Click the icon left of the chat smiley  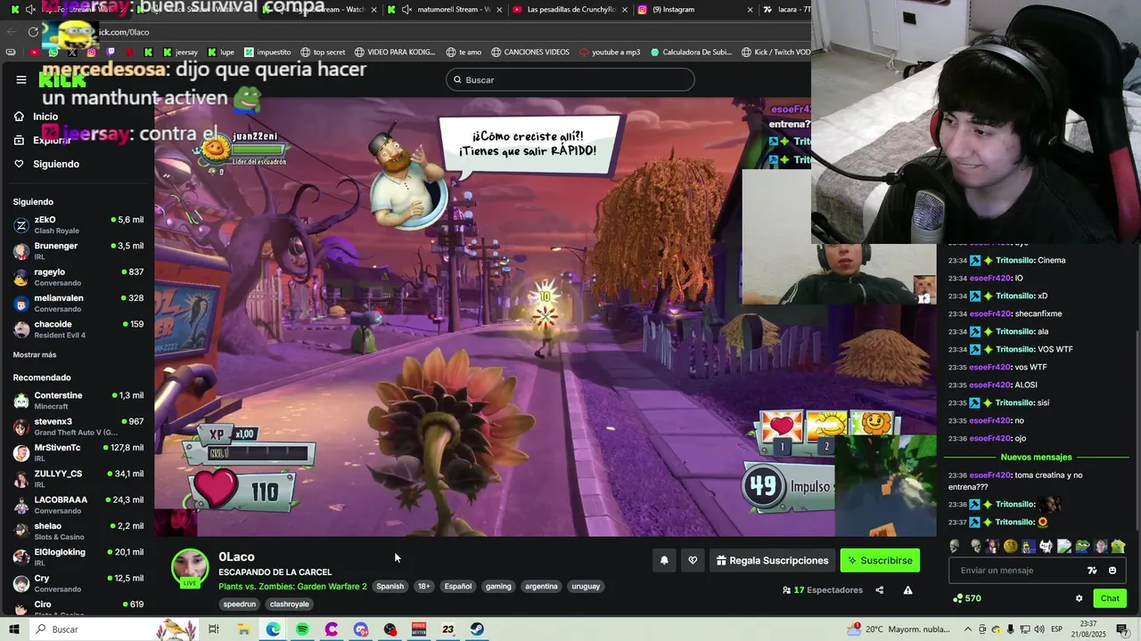click(x=1092, y=571)
